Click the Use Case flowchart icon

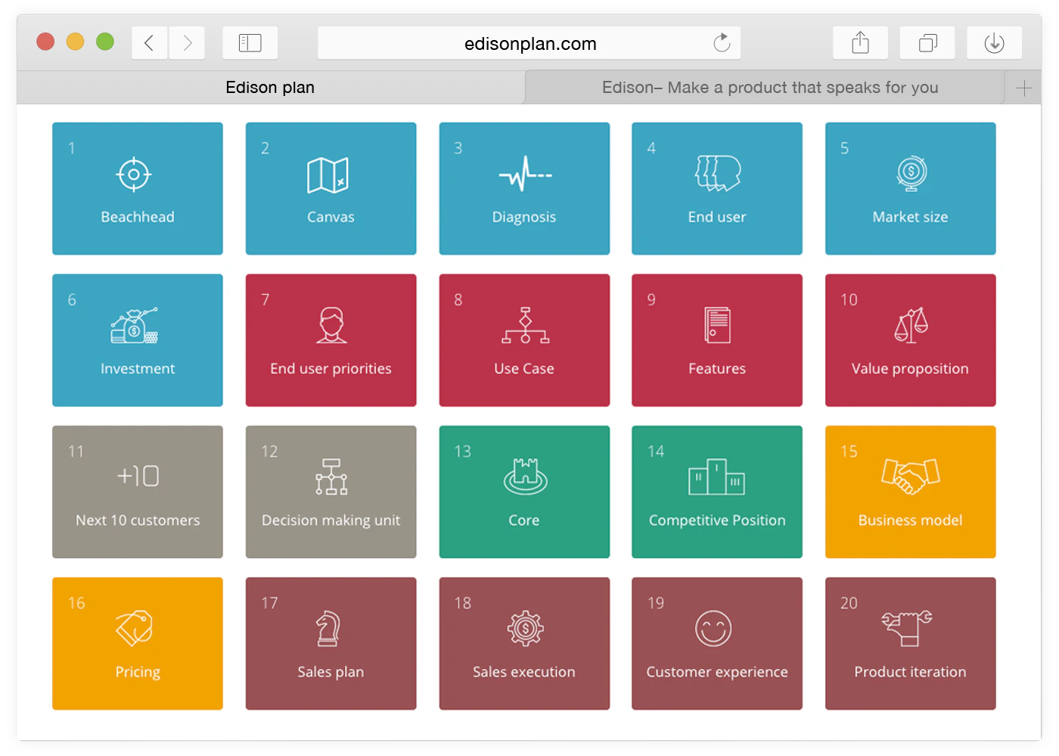pyautogui.click(x=525, y=325)
